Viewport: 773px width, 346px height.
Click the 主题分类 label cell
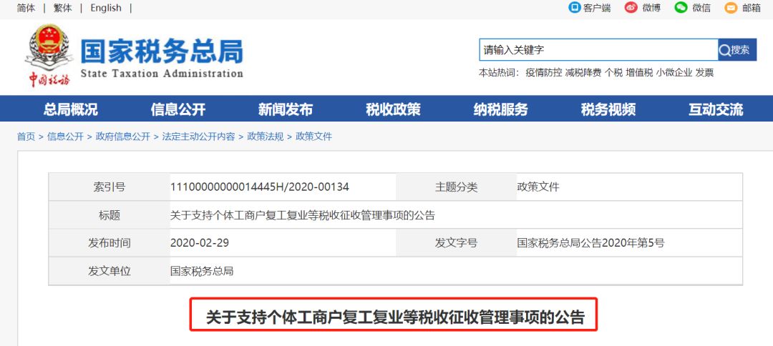pos(456,187)
